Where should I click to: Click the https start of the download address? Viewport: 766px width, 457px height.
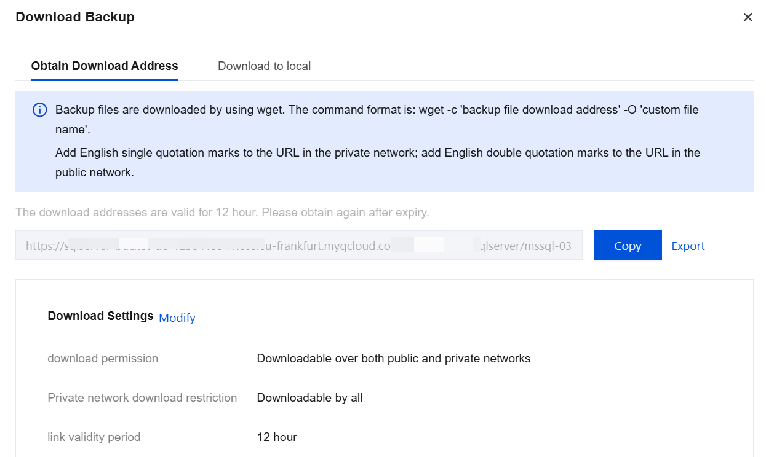pyautogui.click(x=41, y=246)
